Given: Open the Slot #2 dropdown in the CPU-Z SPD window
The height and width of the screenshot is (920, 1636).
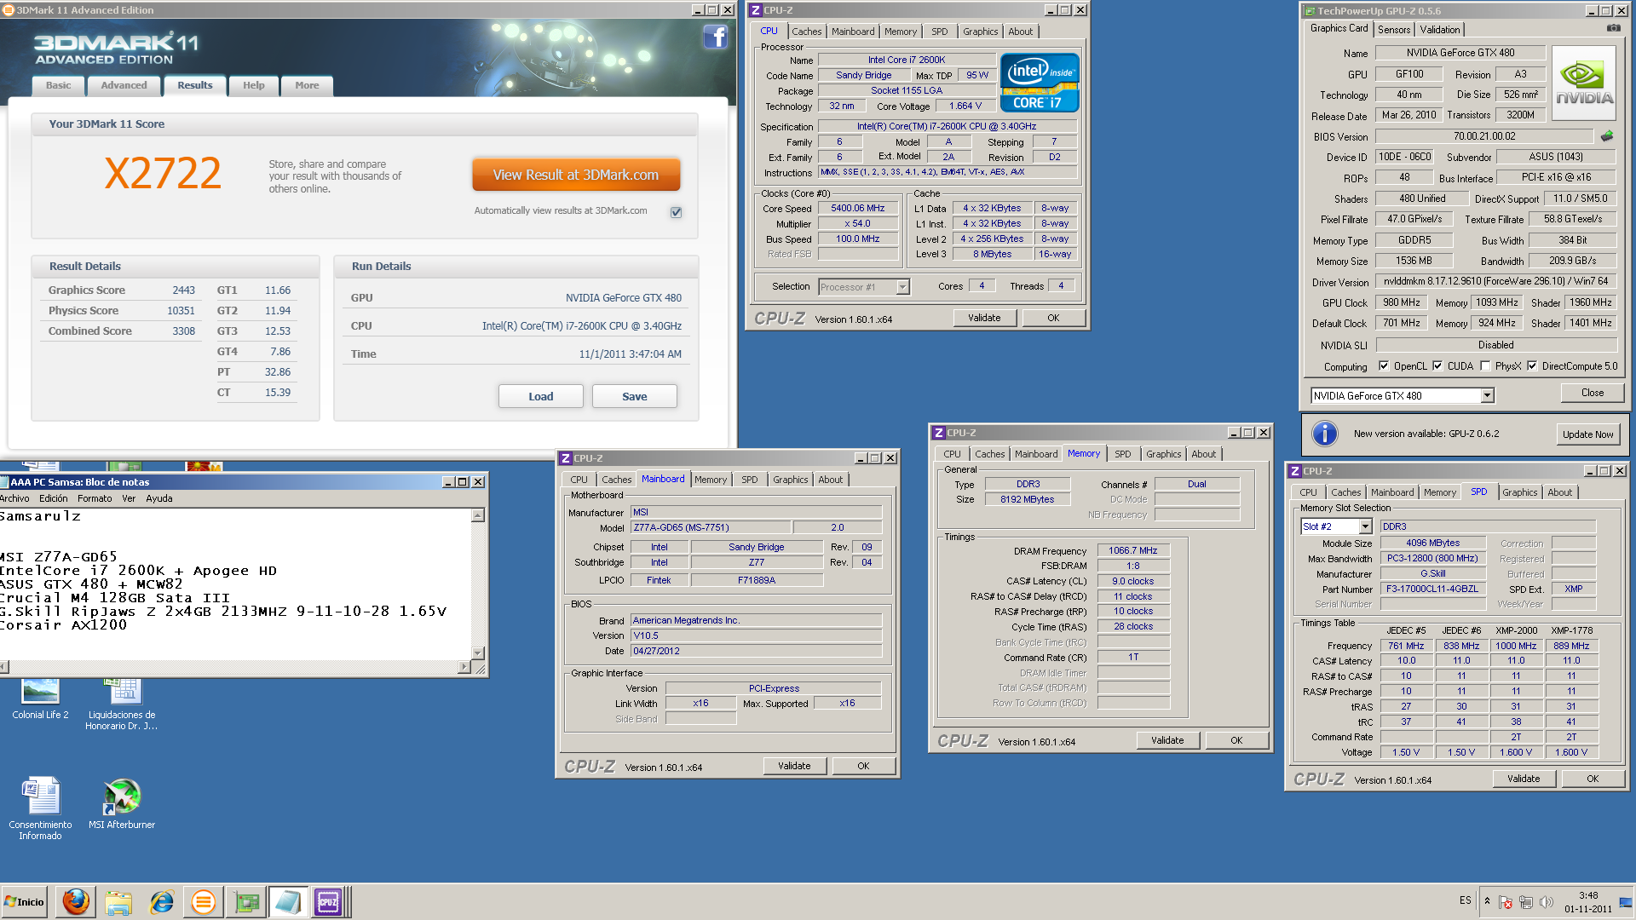Looking at the screenshot, I should point(1365,526).
